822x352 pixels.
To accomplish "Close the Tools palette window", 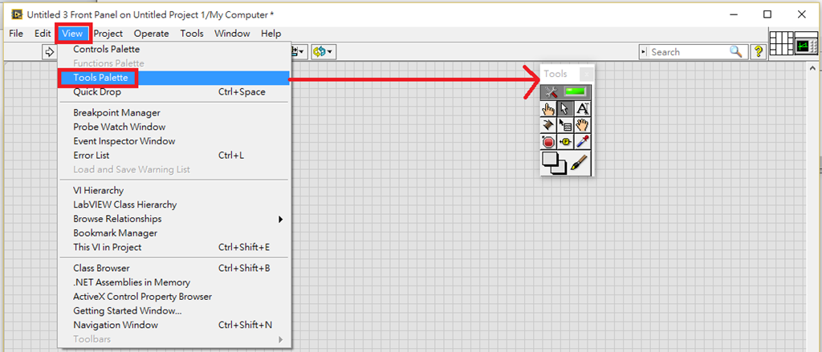I will point(587,74).
